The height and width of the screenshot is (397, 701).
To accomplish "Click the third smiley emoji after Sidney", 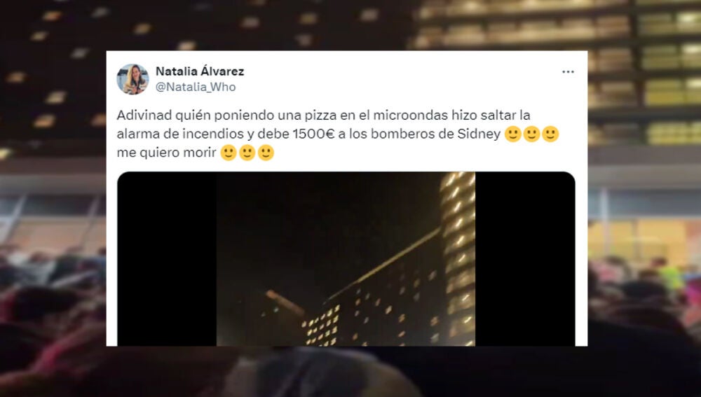I will click(550, 134).
